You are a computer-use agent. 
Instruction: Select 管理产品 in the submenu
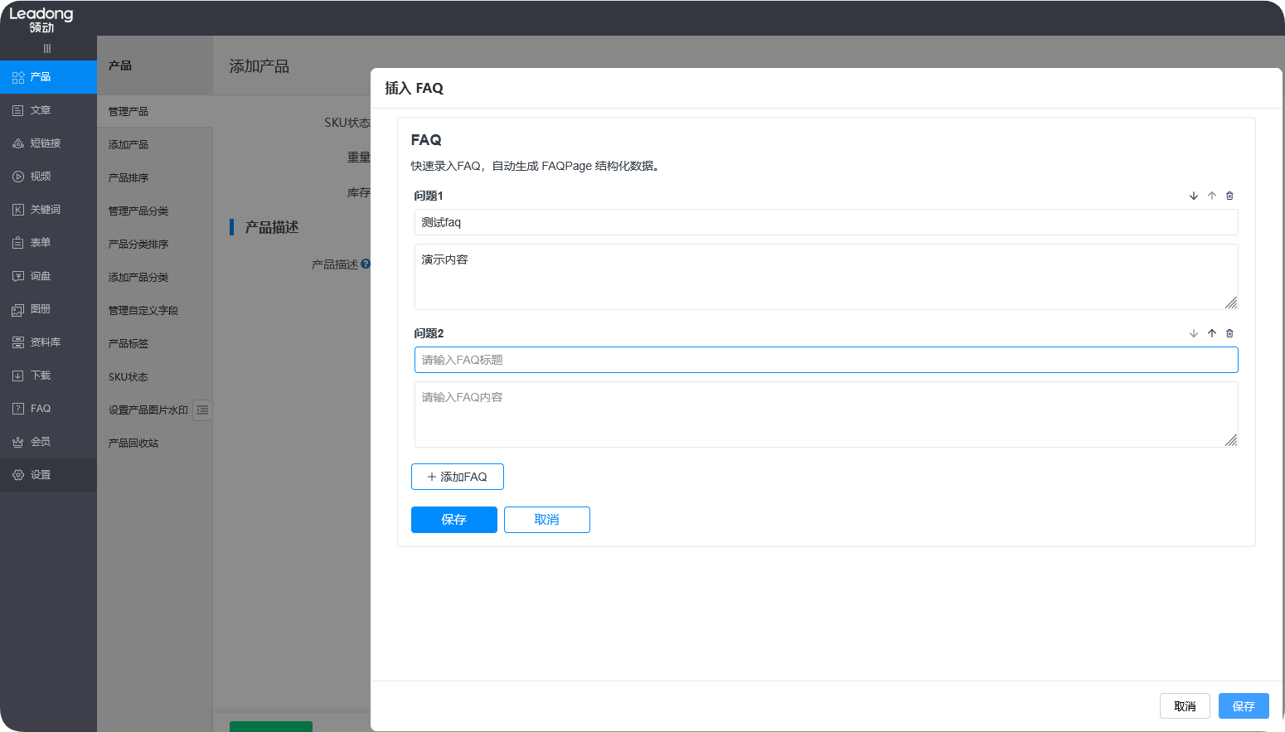click(x=155, y=111)
